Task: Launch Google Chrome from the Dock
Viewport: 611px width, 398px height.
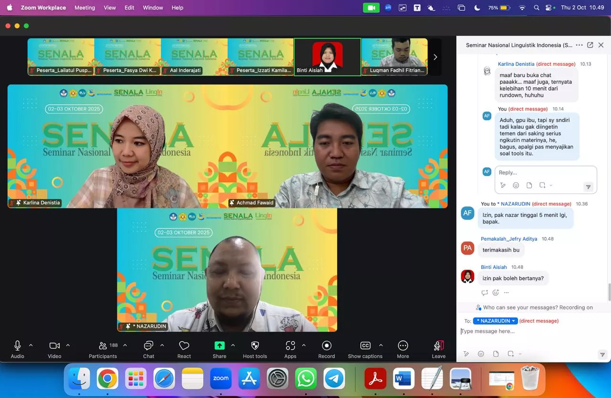Action: [x=107, y=379]
